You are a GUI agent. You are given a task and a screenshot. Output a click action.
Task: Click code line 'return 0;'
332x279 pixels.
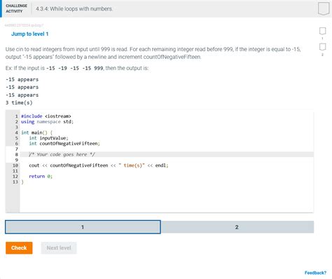pyautogui.click(x=41, y=177)
